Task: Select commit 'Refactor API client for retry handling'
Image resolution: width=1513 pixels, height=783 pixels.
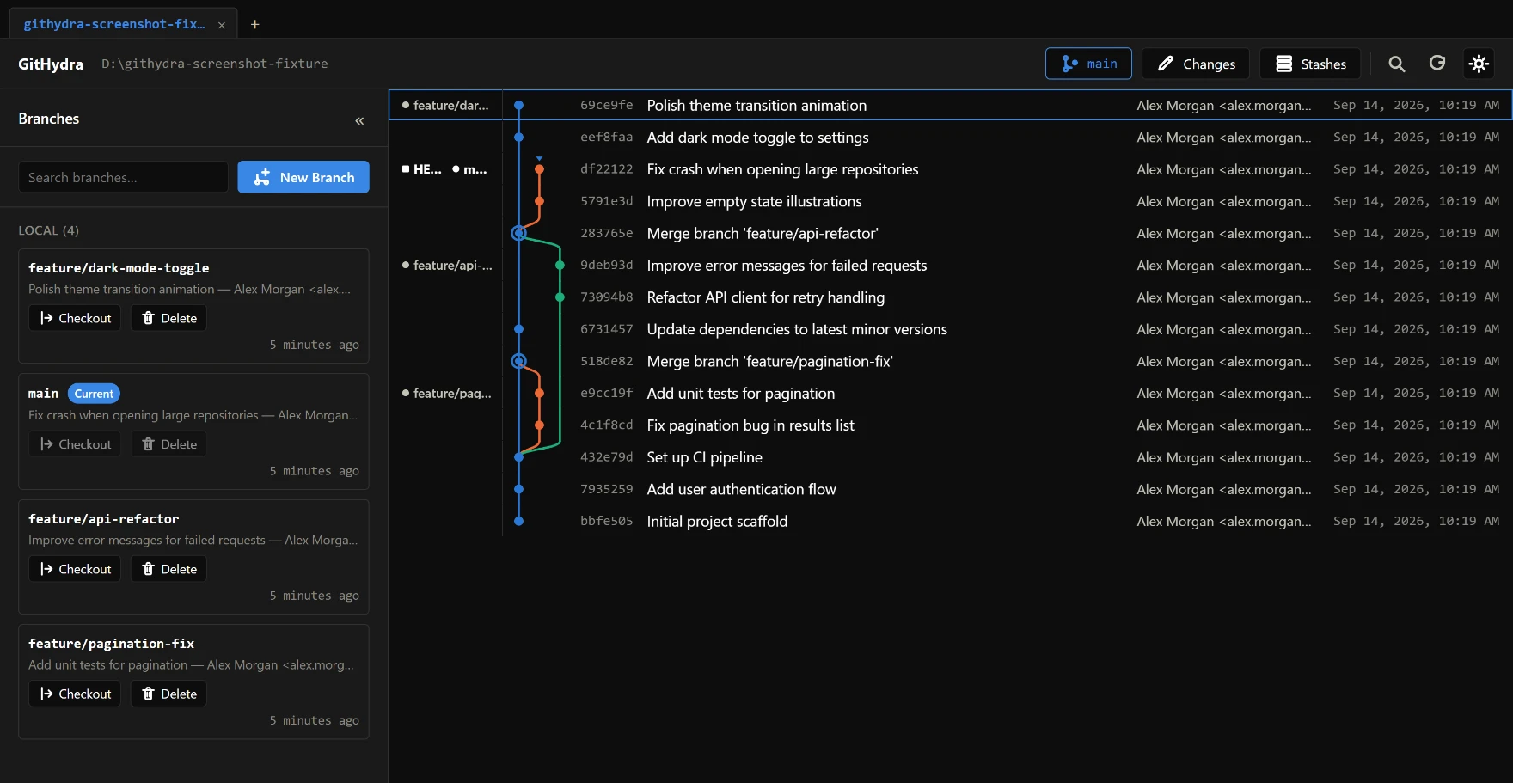Action: point(950,297)
